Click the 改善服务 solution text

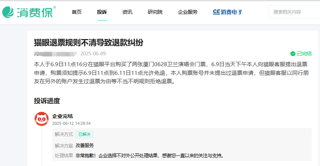pos(85,146)
